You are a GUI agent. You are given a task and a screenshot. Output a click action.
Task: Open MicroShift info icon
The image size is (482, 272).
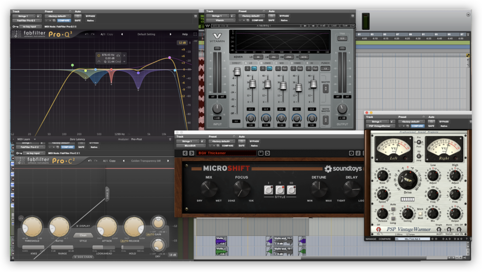358,153
